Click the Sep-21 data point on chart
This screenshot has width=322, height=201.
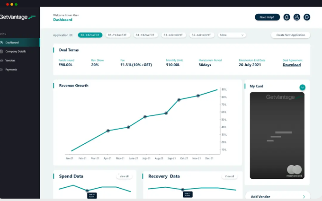point(179,100)
